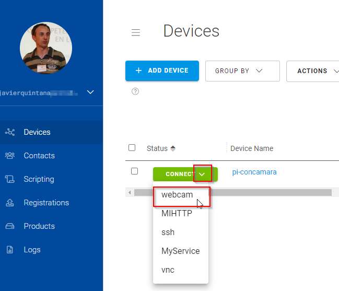The height and width of the screenshot is (291, 339).
Task: Click the Device Name column header
Action: [252, 148]
